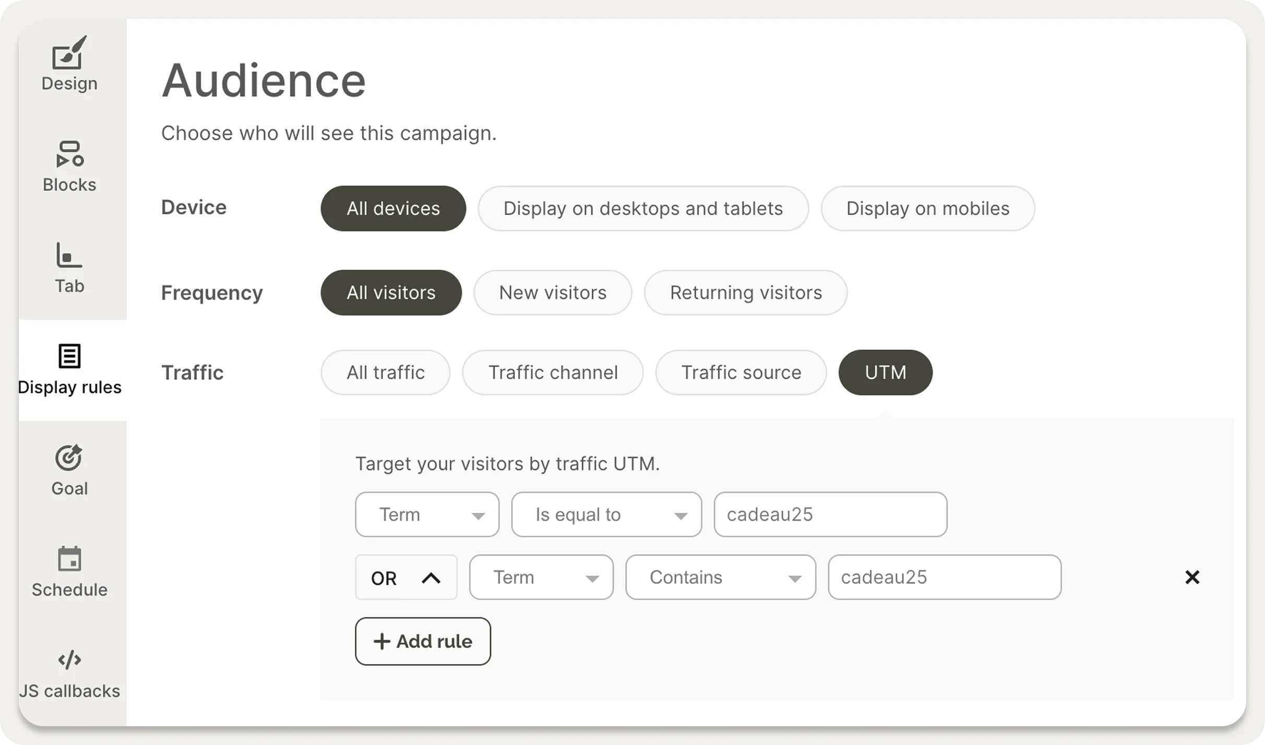Open the Schedule panel
Viewport: 1265px width, 745px height.
pyautogui.click(x=69, y=570)
